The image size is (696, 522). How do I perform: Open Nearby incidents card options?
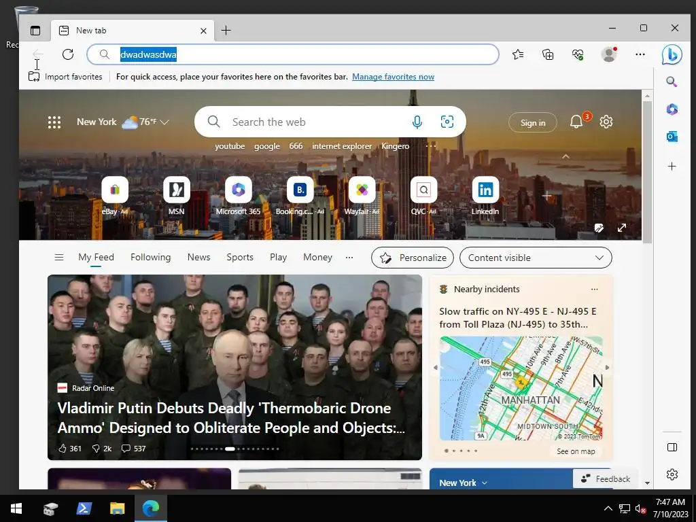594,290
